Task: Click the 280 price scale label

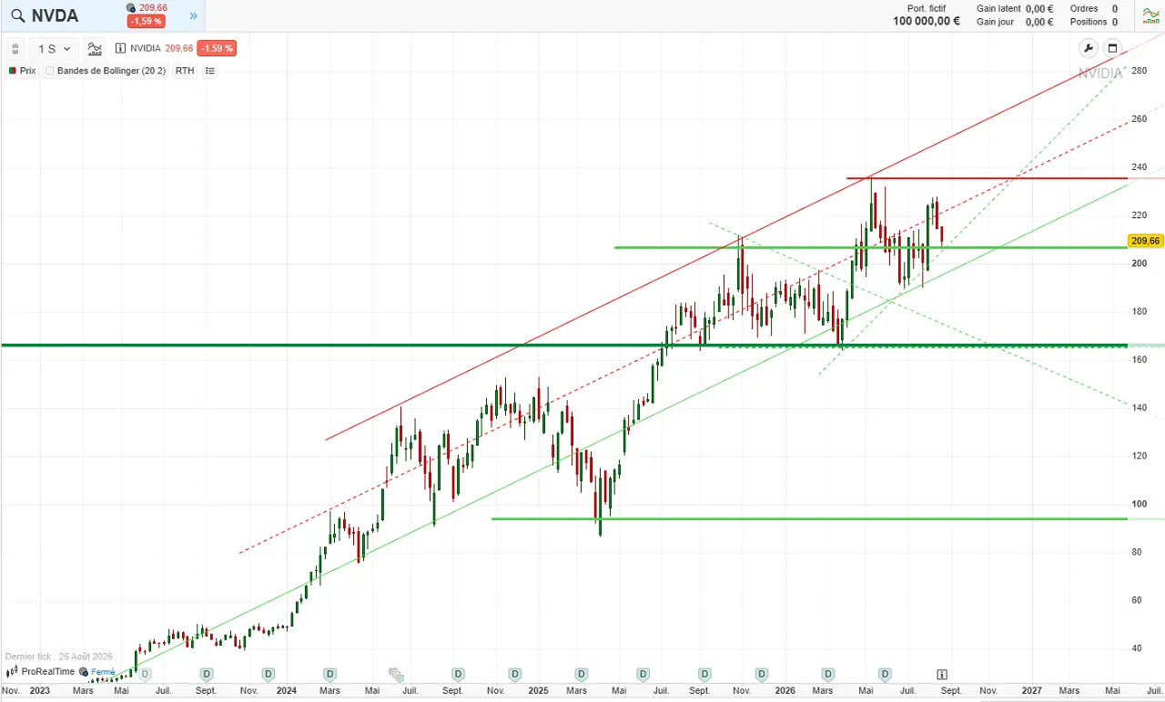Action: 1140,71
